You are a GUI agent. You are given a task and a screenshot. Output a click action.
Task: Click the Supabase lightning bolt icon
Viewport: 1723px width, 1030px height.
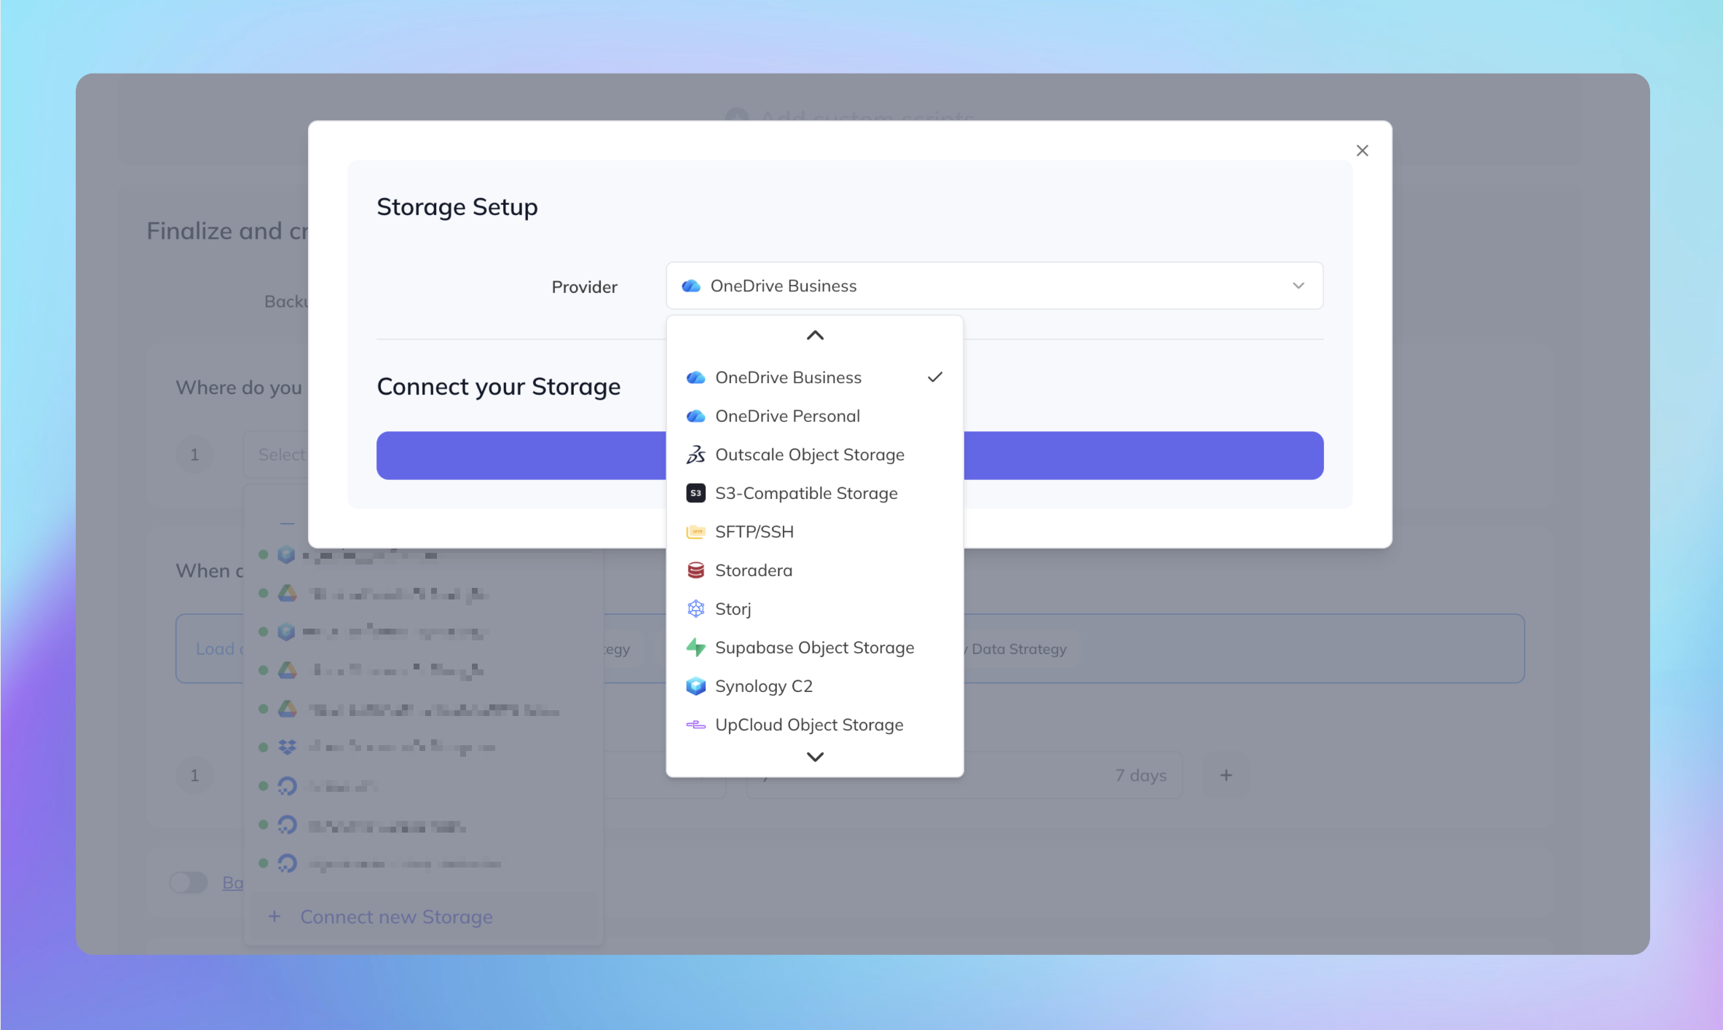[695, 648]
